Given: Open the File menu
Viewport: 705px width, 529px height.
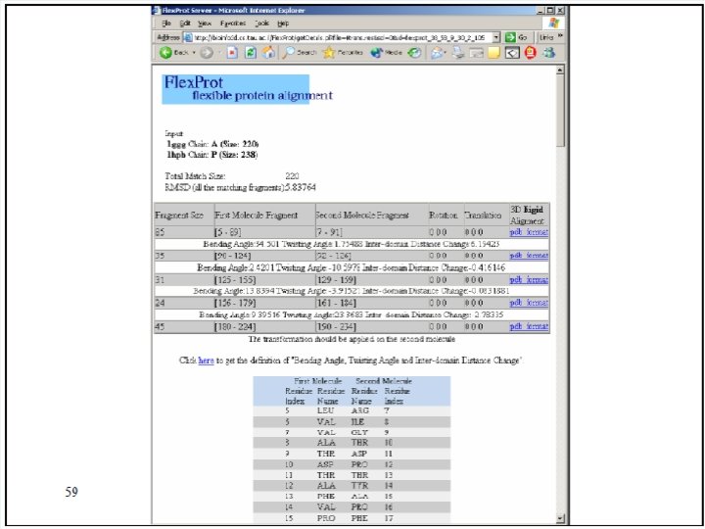Looking at the screenshot, I should tap(166, 24).
